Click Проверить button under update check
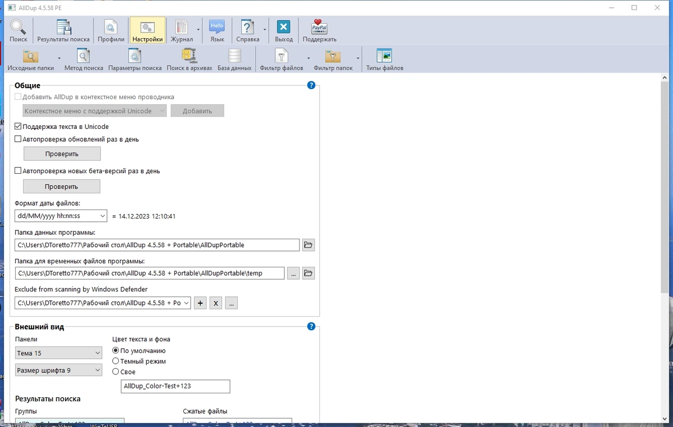 (x=62, y=154)
